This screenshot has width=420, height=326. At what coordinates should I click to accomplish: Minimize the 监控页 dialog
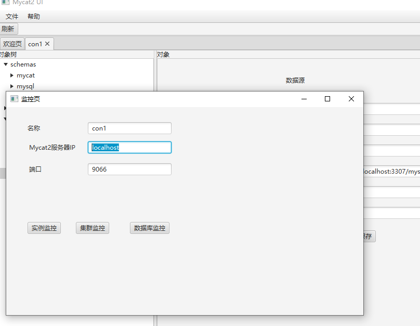[x=304, y=99]
